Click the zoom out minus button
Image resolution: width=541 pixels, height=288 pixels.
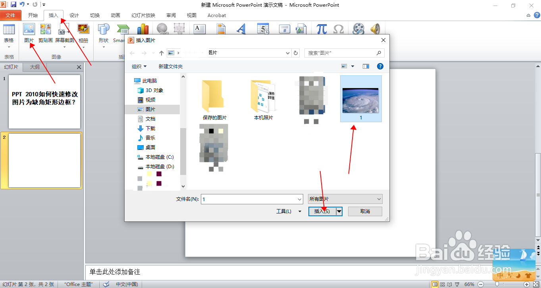pyautogui.click(x=480, y=284)
